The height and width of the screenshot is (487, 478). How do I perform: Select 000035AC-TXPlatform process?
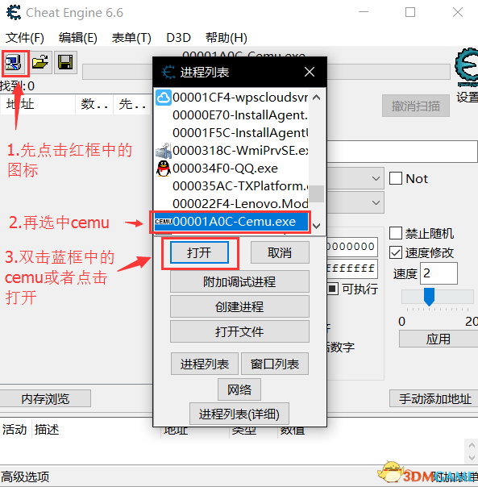click(x=231, y=186)
